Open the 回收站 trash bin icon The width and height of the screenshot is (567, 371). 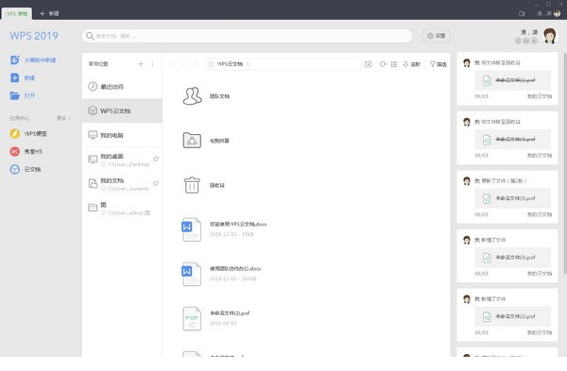(x=192, y=185)
